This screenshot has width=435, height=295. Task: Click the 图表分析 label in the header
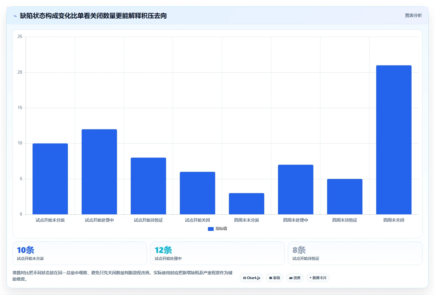pos(413,15)
